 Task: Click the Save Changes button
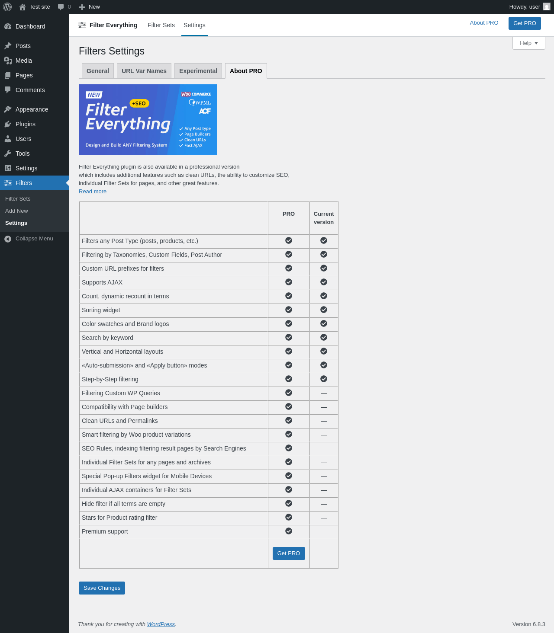102,588
